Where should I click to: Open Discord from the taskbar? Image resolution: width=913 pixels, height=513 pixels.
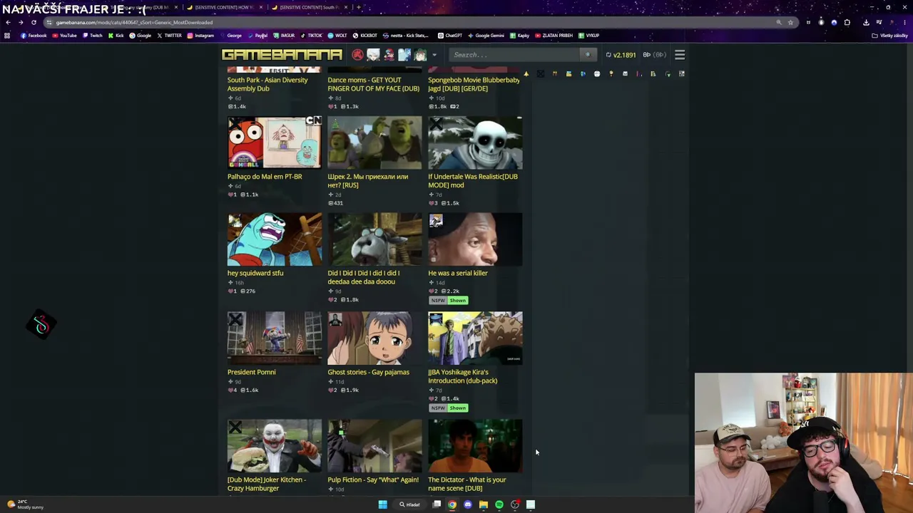[x=468, y=504]
